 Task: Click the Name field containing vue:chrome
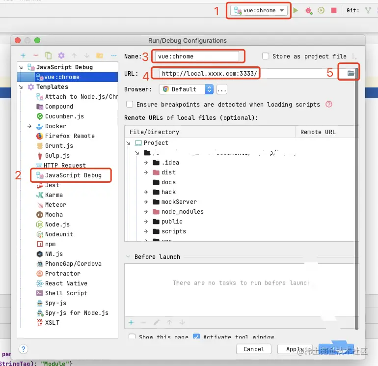click(197, 56)
